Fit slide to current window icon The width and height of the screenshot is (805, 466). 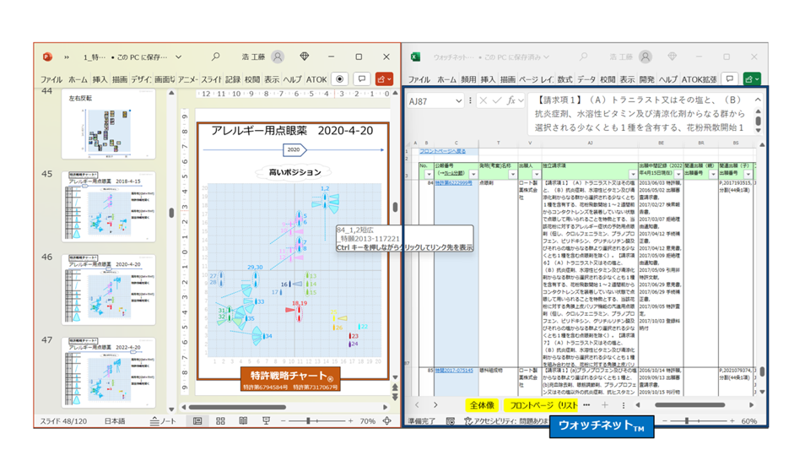[387, 420]
